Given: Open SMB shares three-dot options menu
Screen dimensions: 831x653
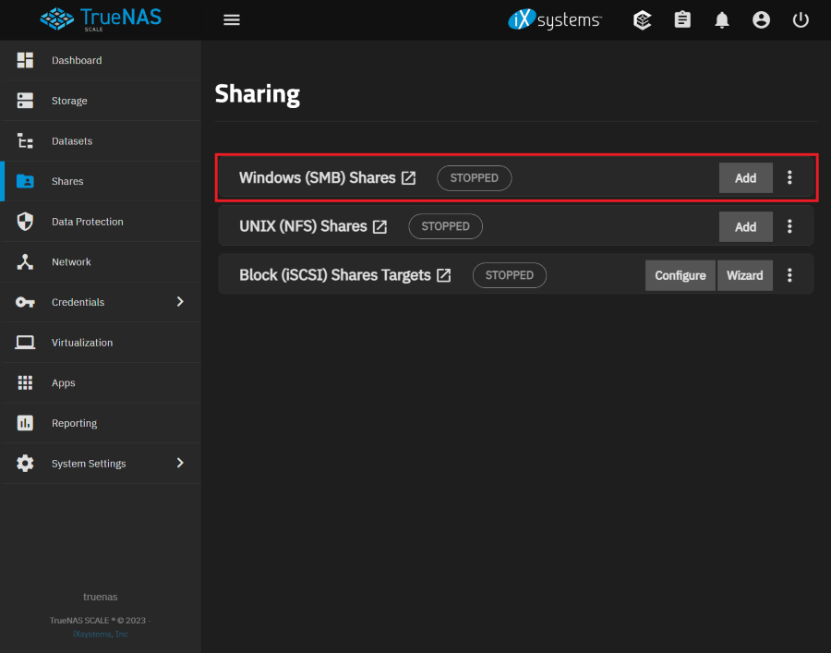Looking at the screenshot, I should click(789, 177).
